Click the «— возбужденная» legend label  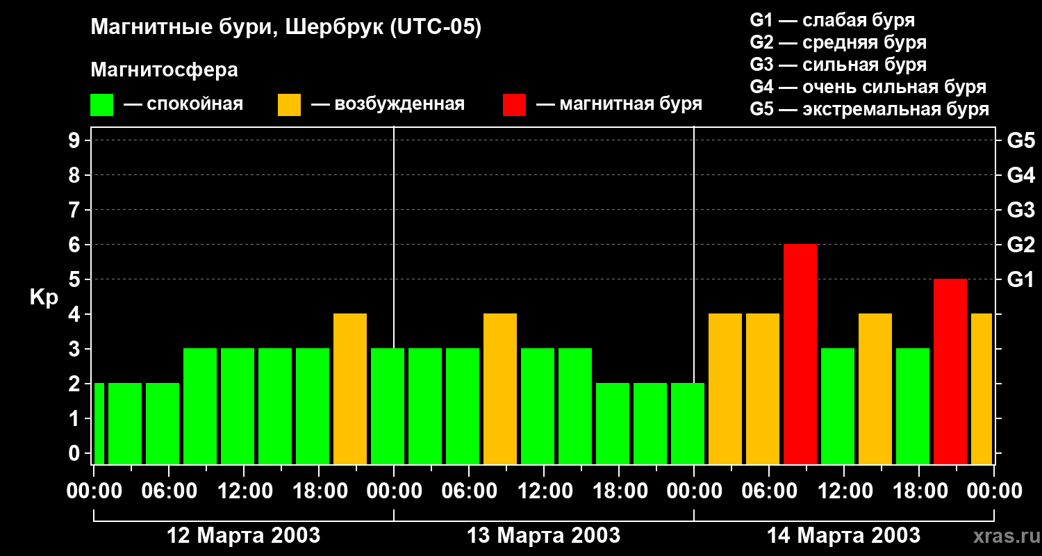(x=388, y=104)
